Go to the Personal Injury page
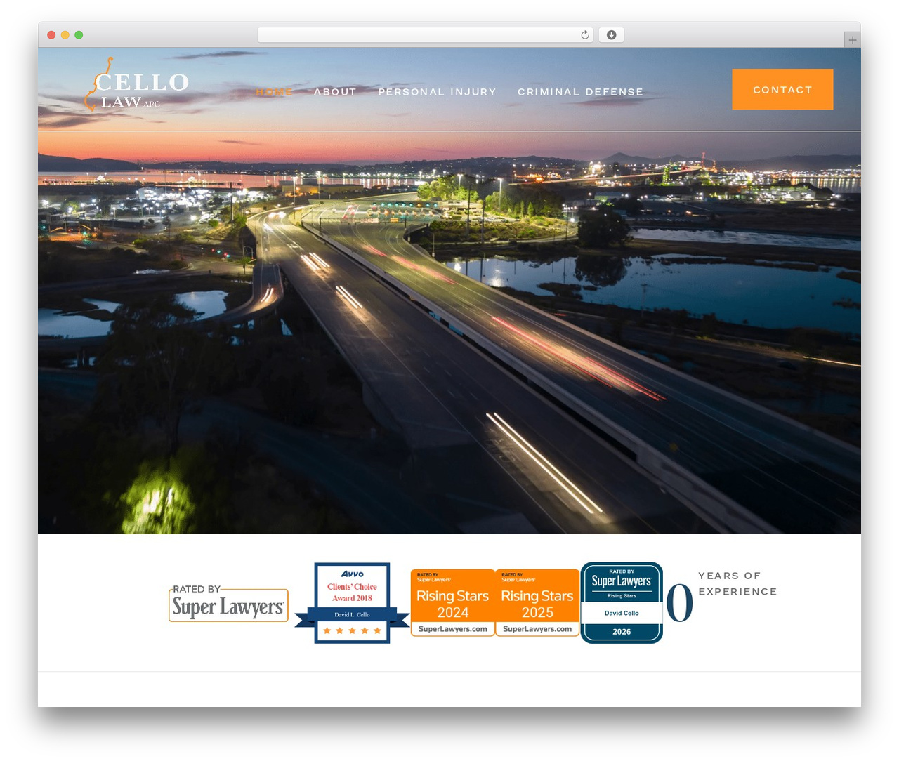 [x=437, y=92]
